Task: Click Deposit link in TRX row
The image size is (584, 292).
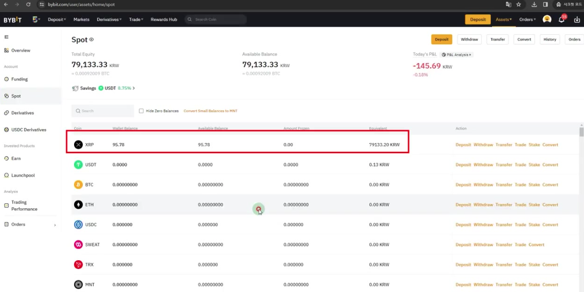Action: (464, 265)
